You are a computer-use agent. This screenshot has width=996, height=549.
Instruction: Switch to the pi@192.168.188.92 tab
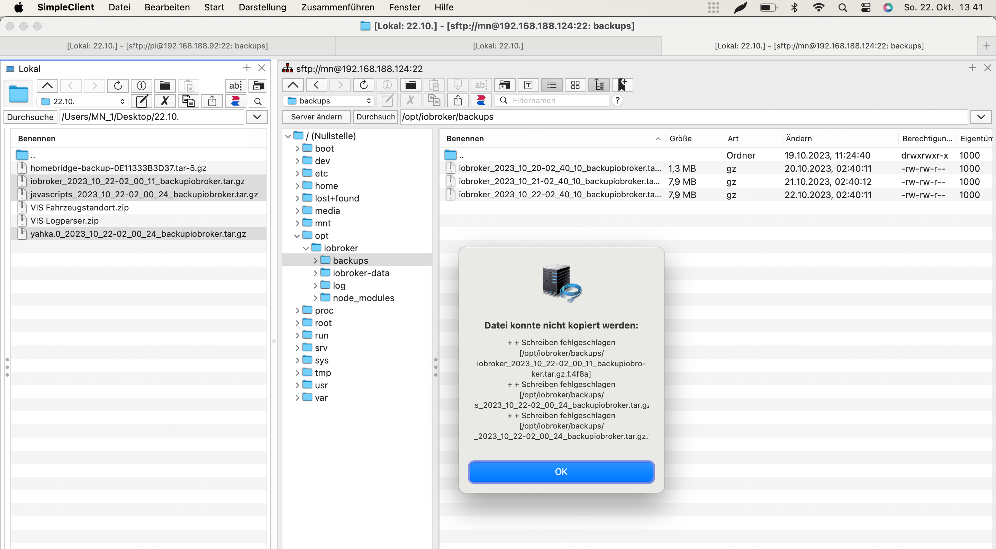[x=167, y=46]
